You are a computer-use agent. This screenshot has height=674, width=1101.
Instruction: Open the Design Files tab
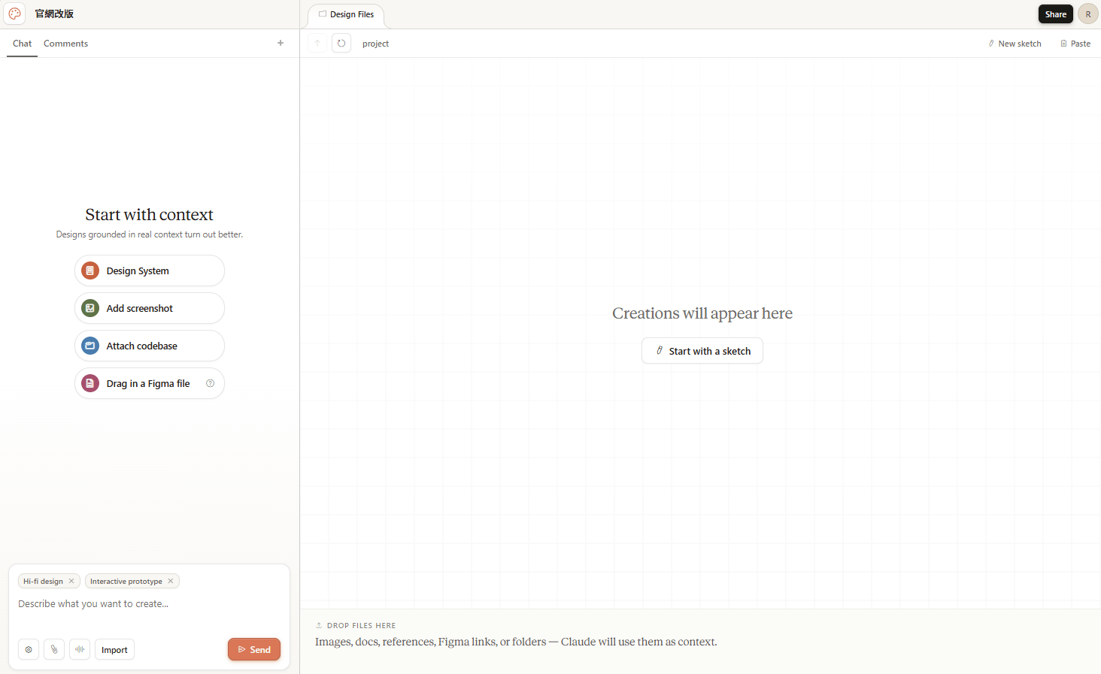coord(347,14)
